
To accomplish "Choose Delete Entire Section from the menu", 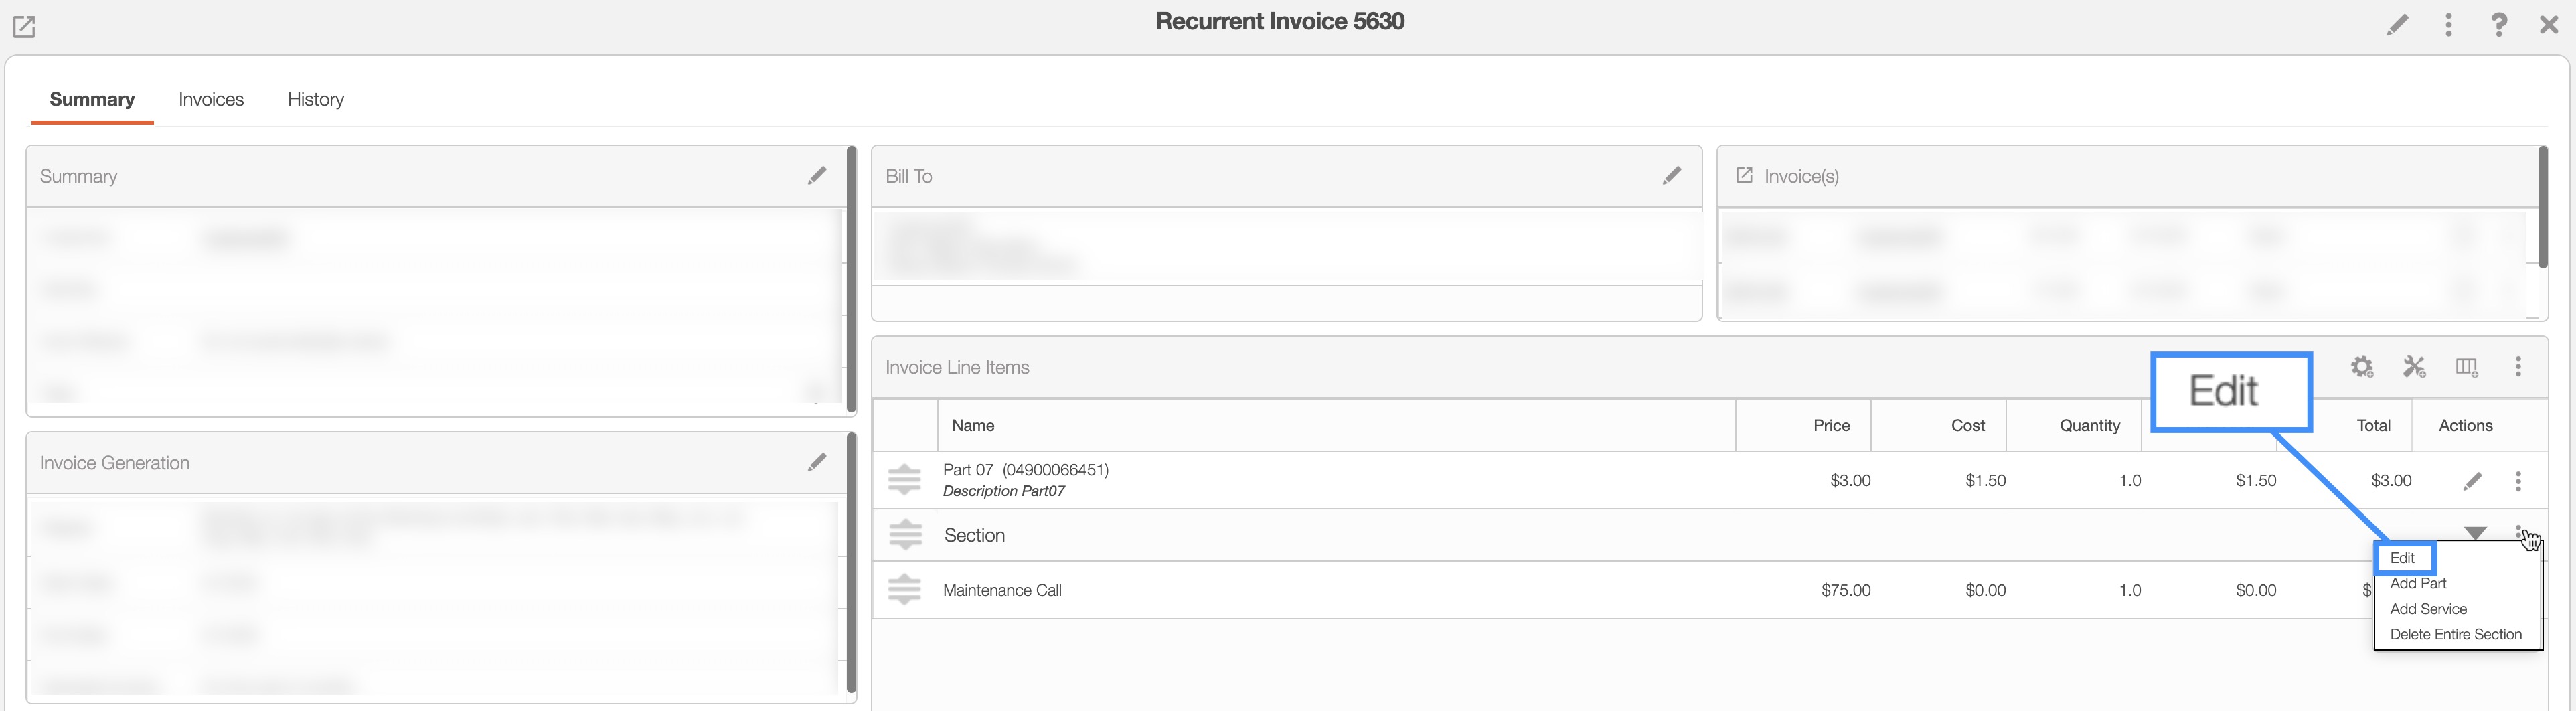I will click(x=2455, y=634).
